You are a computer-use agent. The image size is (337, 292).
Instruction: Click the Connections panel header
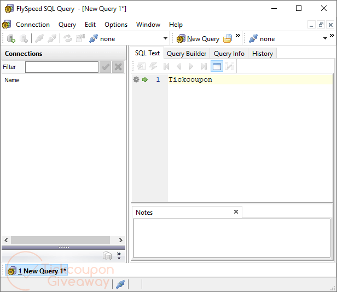tap(63, 54)
